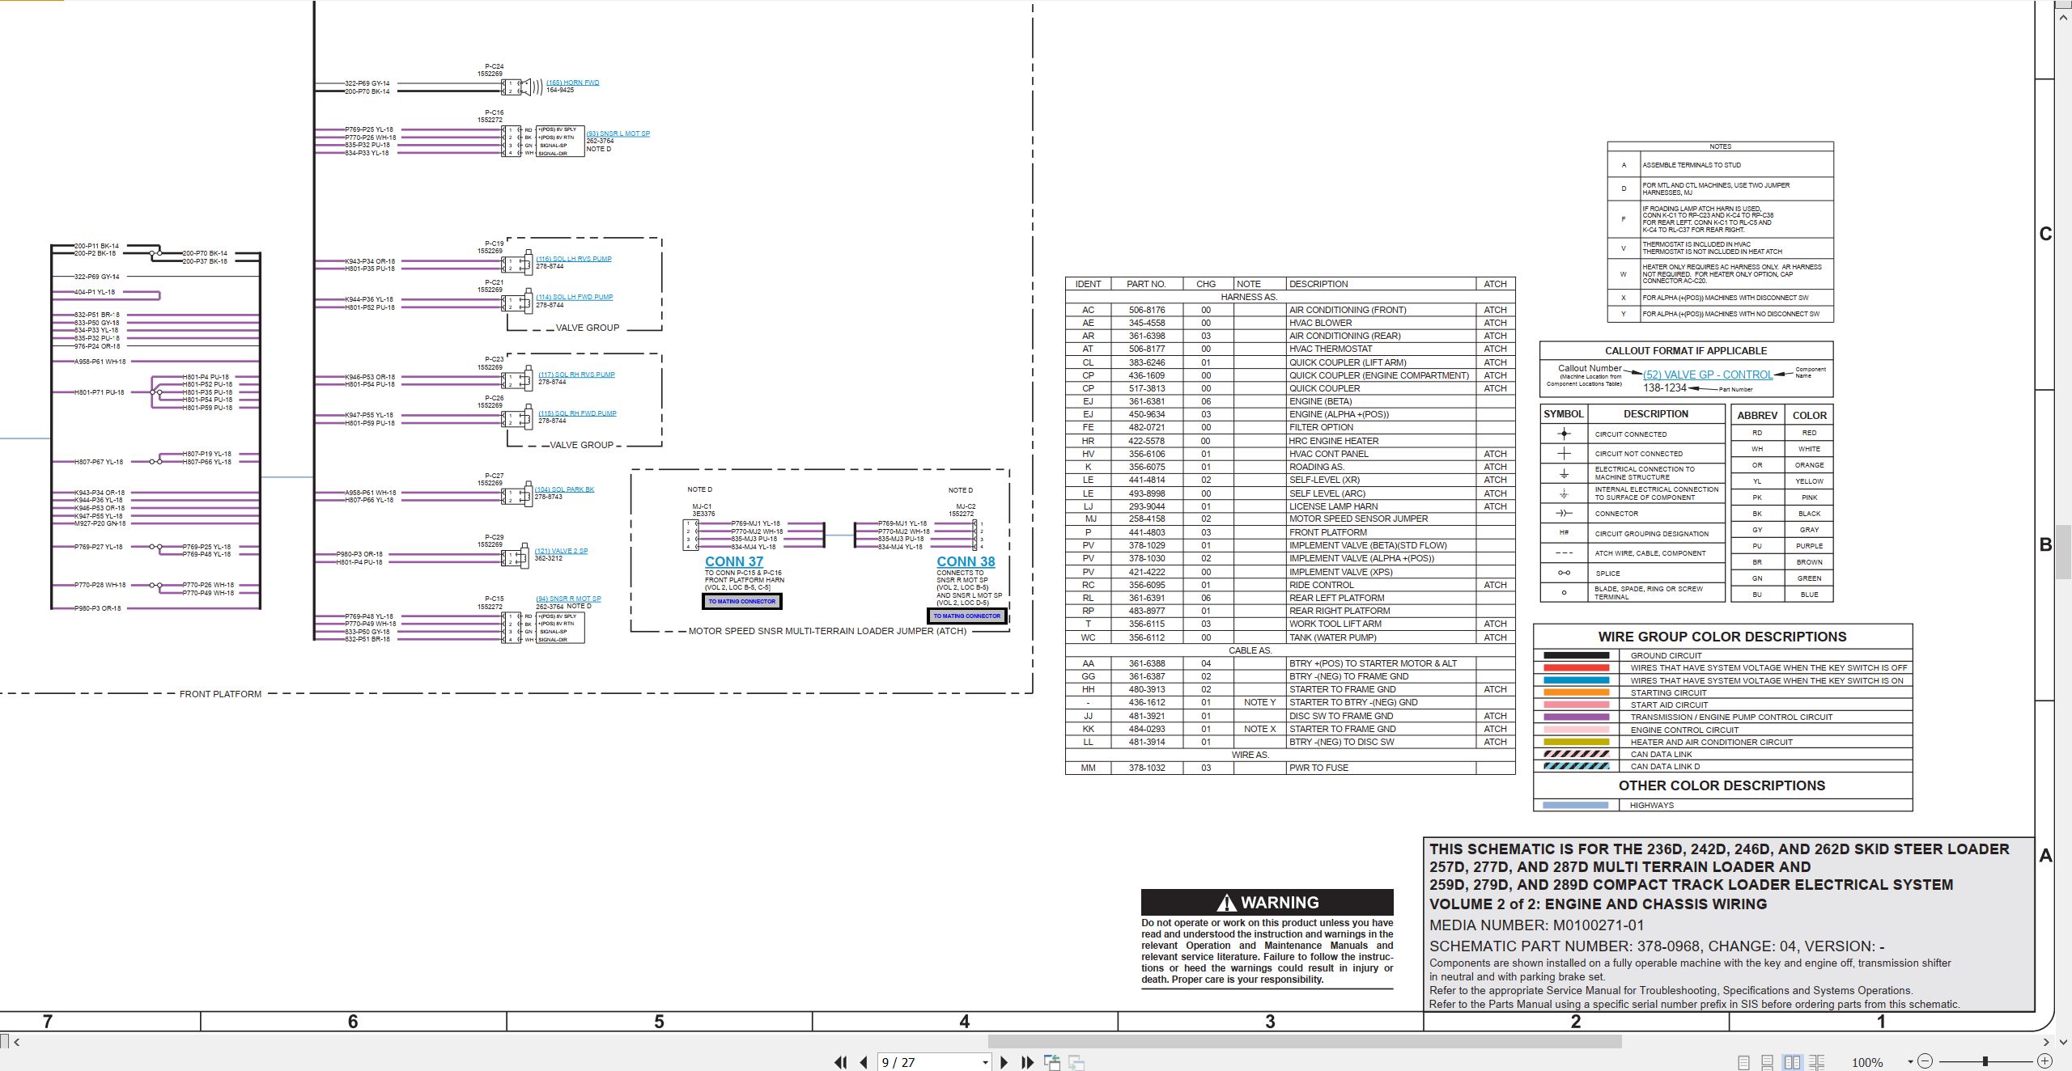Click the 100% zoom value
This screenshot has width=2072, height=1071.
[x=1868, y=1062]
